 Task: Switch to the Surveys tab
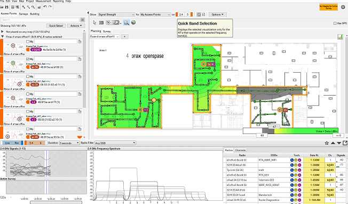23,14
